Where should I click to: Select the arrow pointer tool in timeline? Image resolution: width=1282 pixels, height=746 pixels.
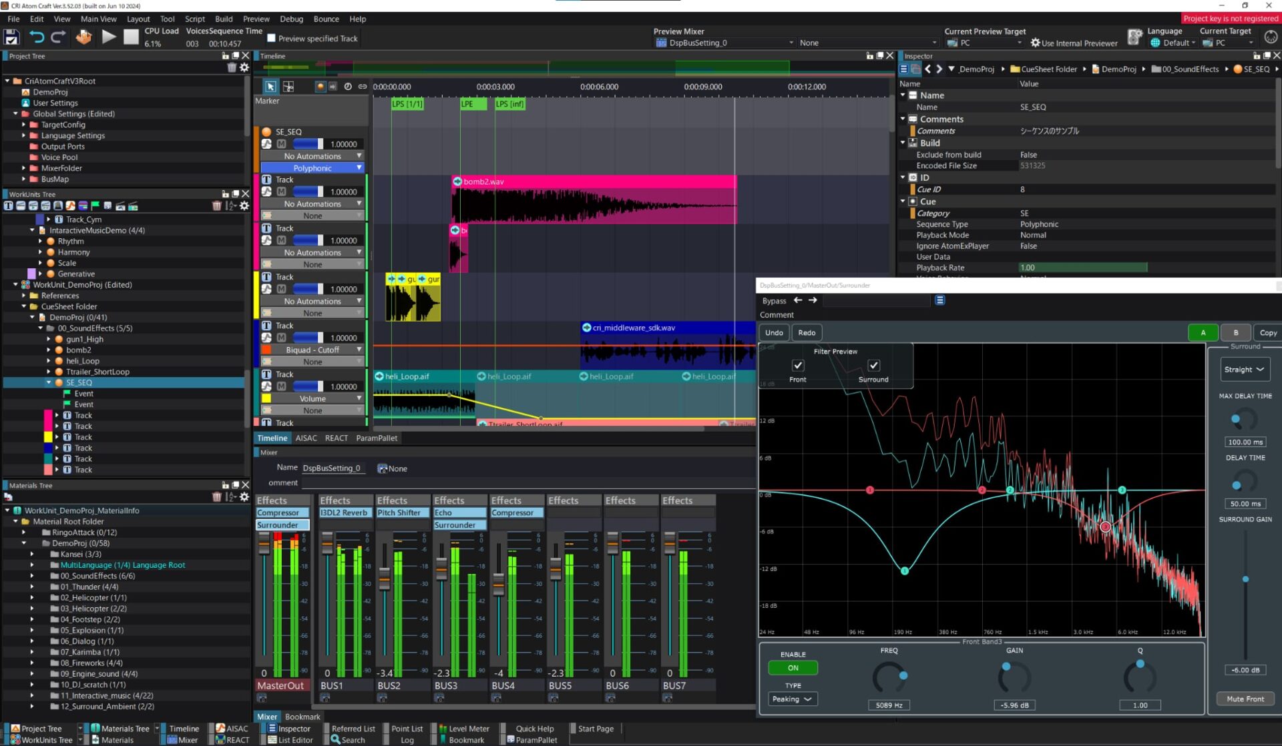270,87
